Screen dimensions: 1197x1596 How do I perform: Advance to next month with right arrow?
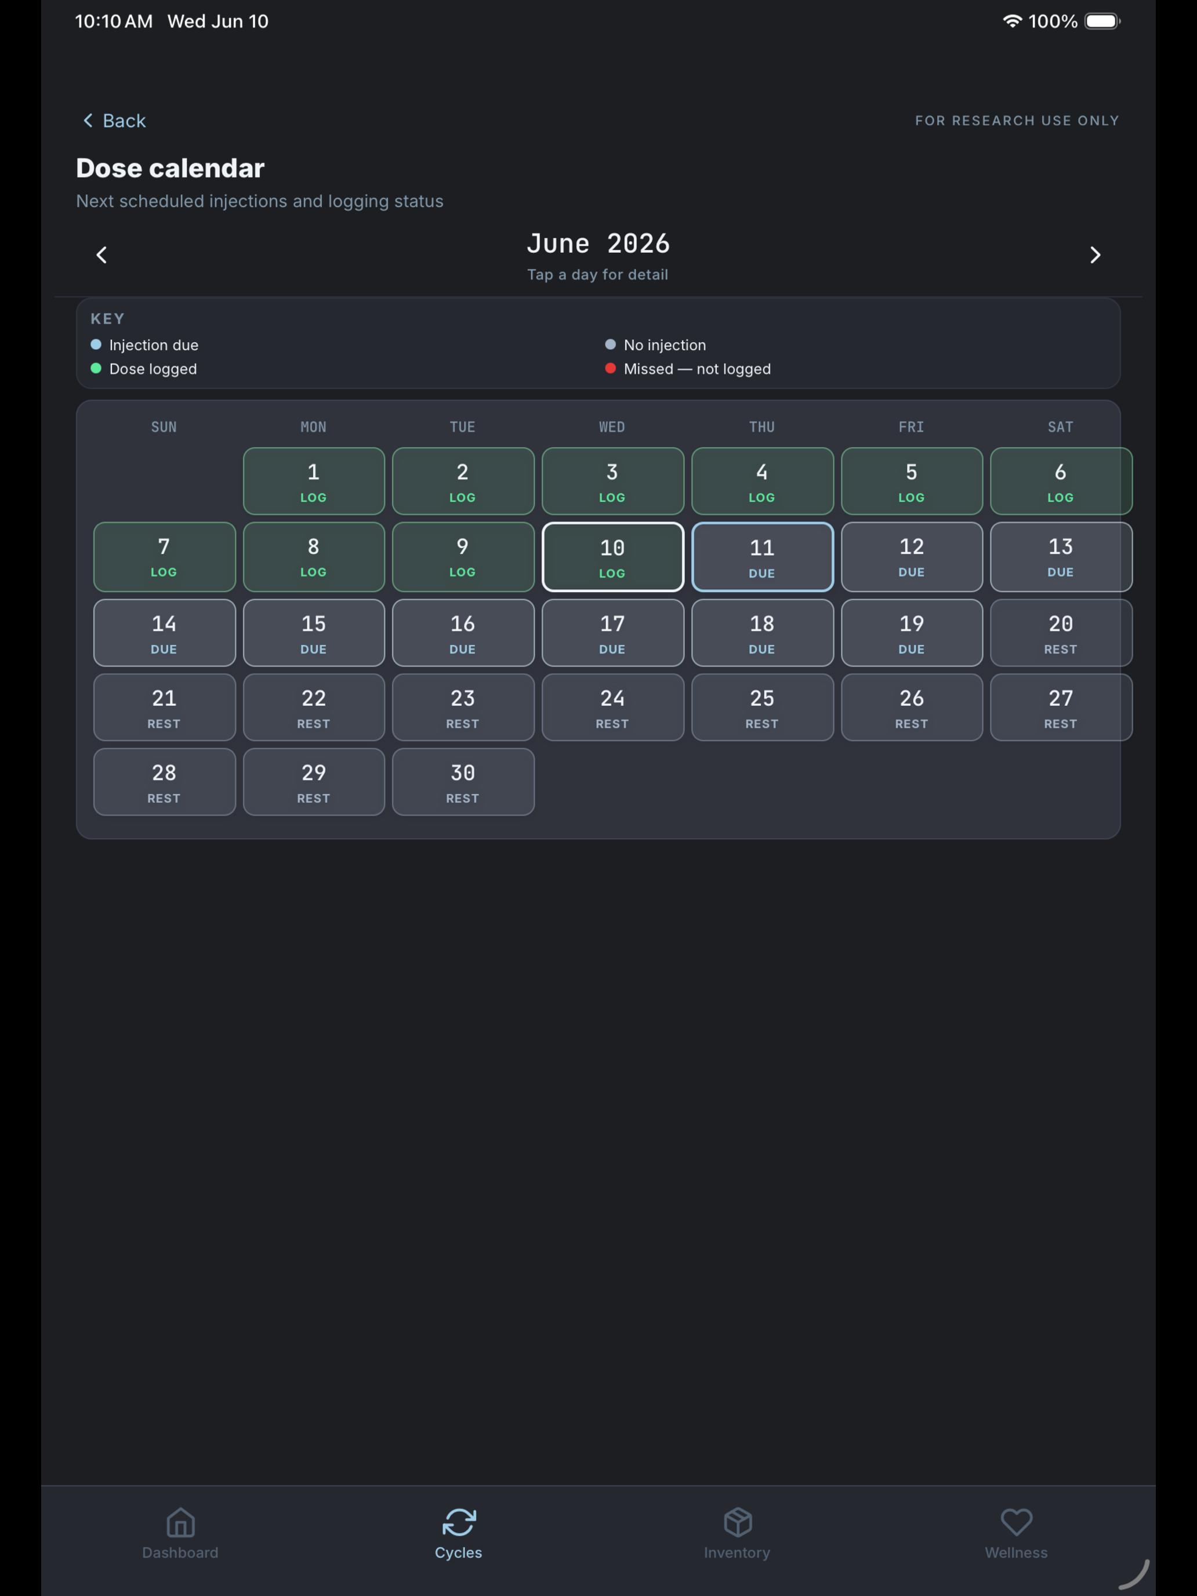pyautogui.click(x=1094, y=255)
